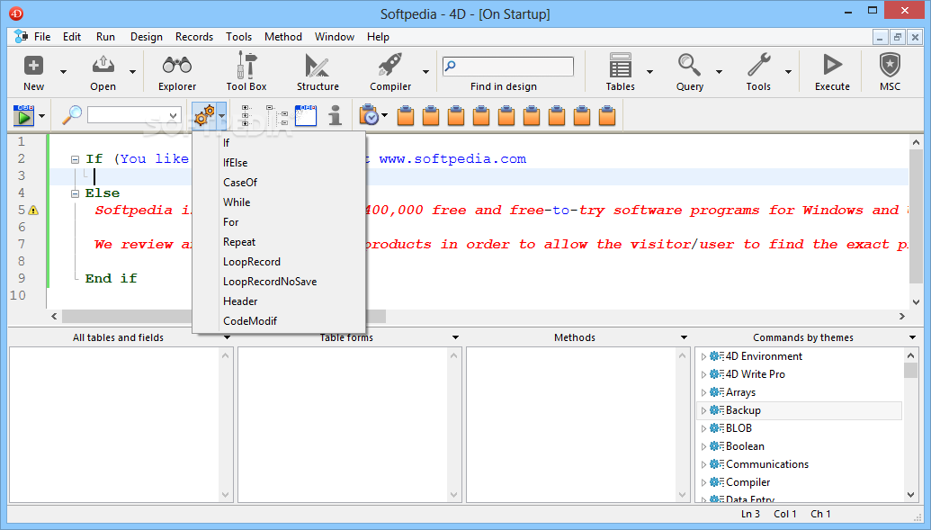Click the show lists panel icon

tap(306, 115)
